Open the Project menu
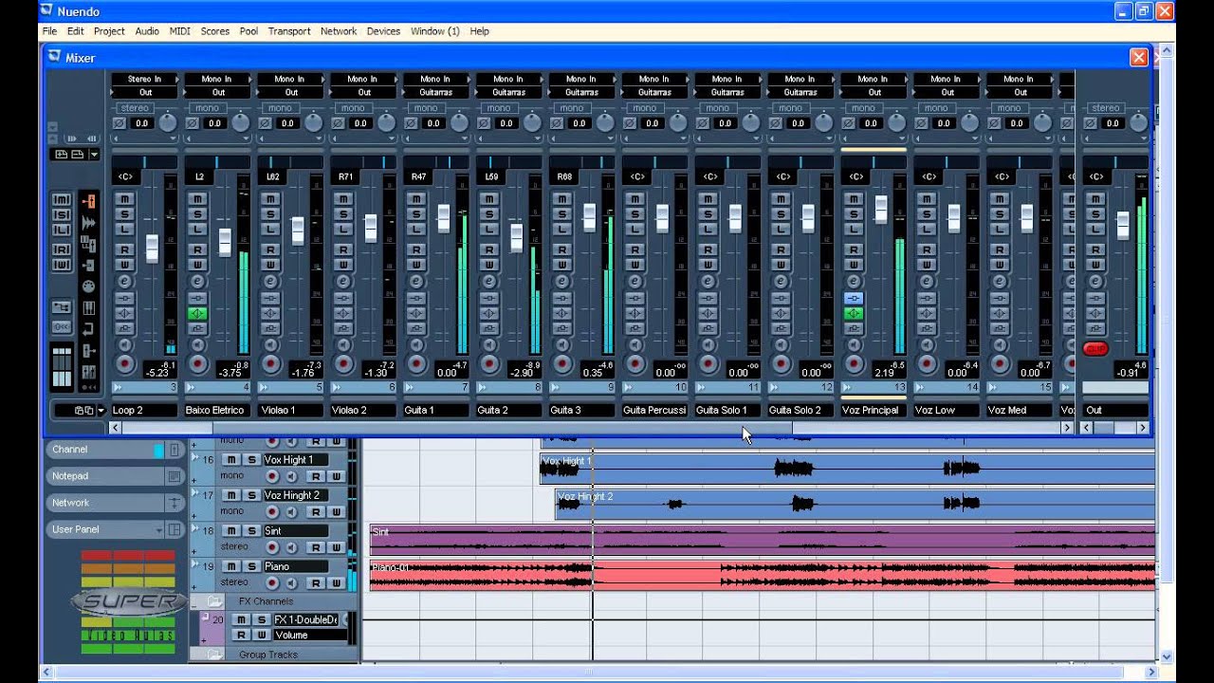The height and width of the screenshot is (683, 1214). click(109, 31)
